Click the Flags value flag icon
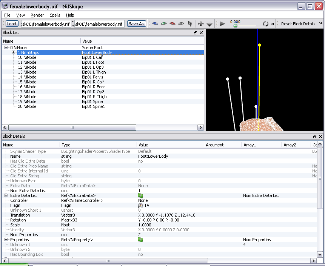The image size is (325, 266). click(x=141, y=206)
